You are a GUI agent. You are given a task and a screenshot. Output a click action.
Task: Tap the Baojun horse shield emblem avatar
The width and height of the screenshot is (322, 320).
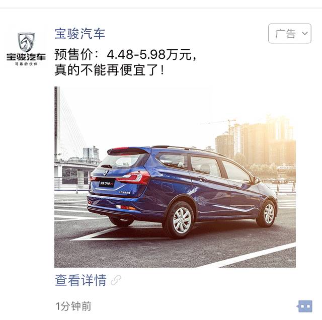click(26, 42)
